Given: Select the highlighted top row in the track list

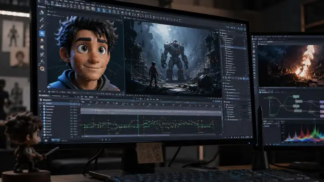Looking at the screenshot, I should [59, 103].
